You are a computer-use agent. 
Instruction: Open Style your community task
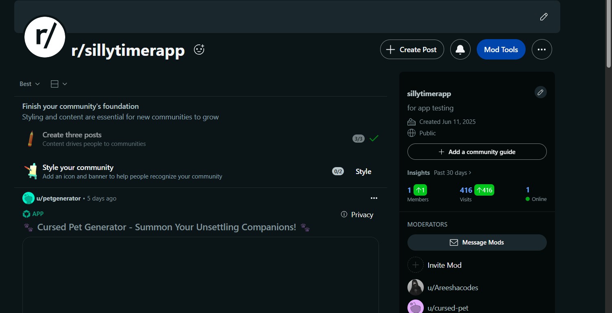coord(200,172)
